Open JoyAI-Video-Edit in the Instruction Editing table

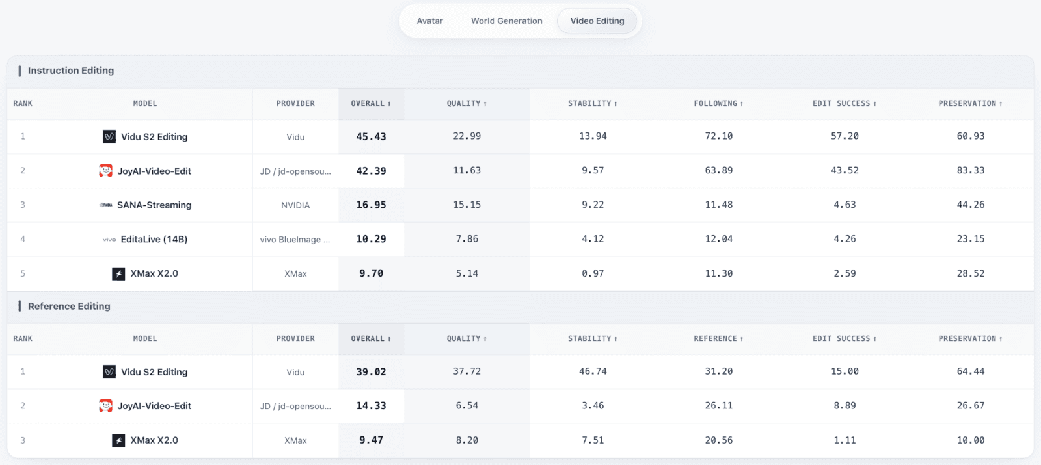pos(154,171)
